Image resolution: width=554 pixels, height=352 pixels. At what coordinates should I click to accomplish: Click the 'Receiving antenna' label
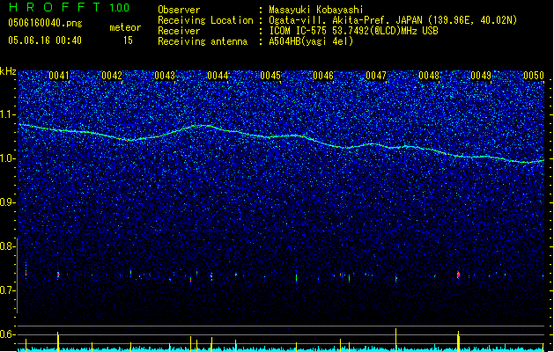pyautogui.click(x=203, y=41)
